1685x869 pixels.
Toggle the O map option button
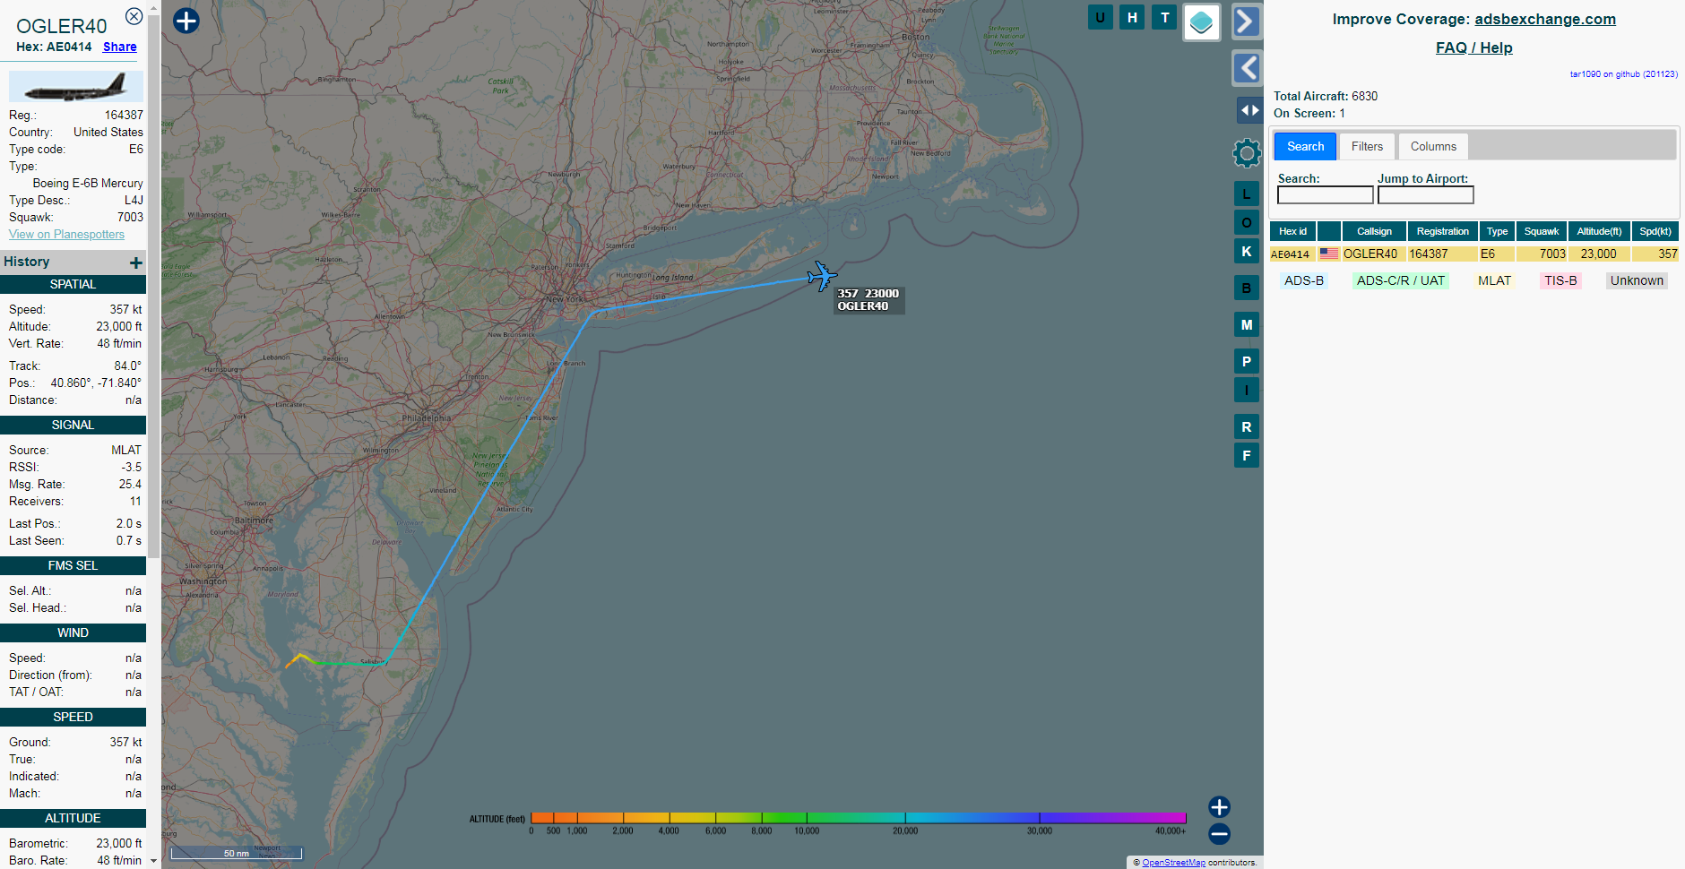(x=1247, y=222)
